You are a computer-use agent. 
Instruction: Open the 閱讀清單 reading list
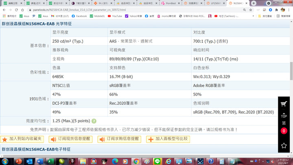[284, 16]
